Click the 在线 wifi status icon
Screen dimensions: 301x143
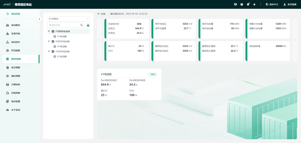pos(98,14)
